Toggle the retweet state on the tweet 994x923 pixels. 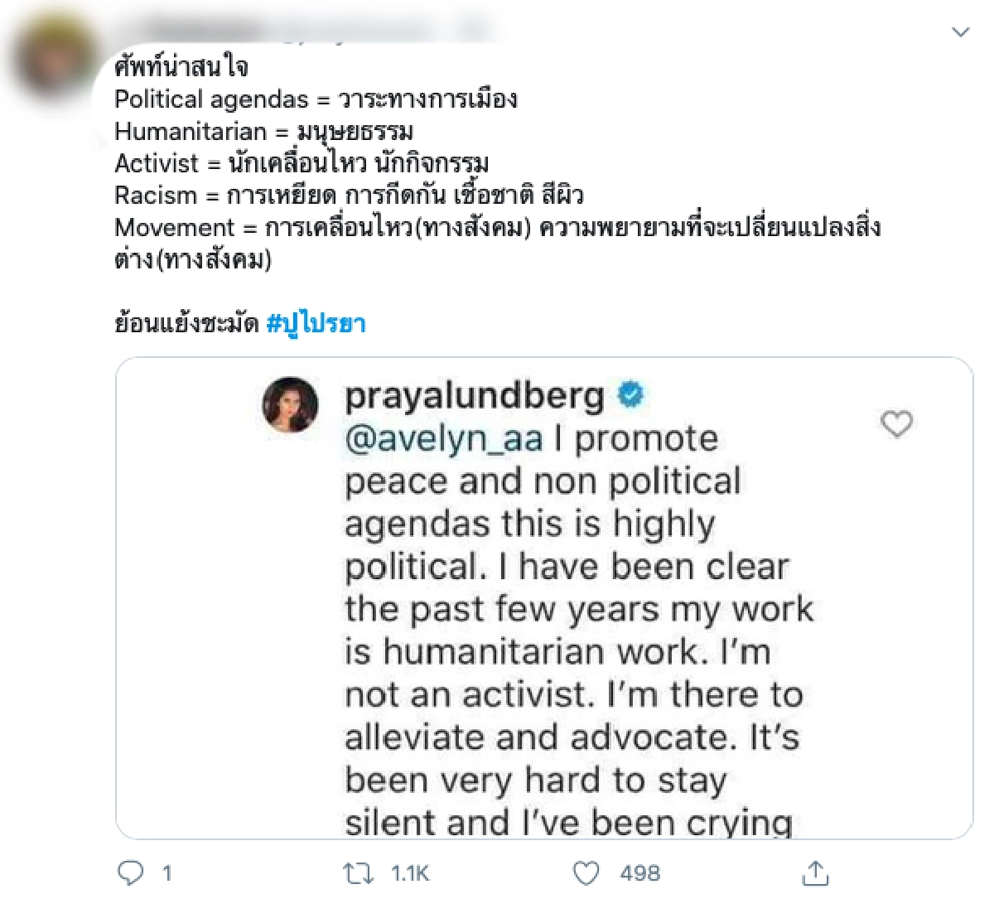[x=359, y=872]
